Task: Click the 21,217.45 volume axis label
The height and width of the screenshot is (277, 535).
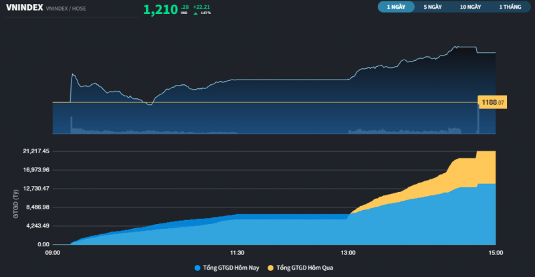Action: point(36,151)
